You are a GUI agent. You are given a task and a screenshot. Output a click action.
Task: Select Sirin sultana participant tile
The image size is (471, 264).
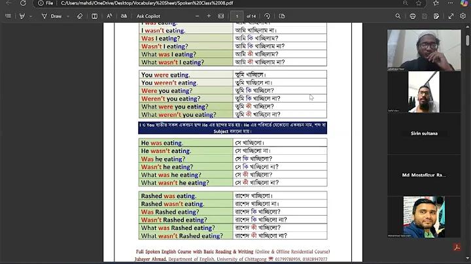tap(424, 133)
